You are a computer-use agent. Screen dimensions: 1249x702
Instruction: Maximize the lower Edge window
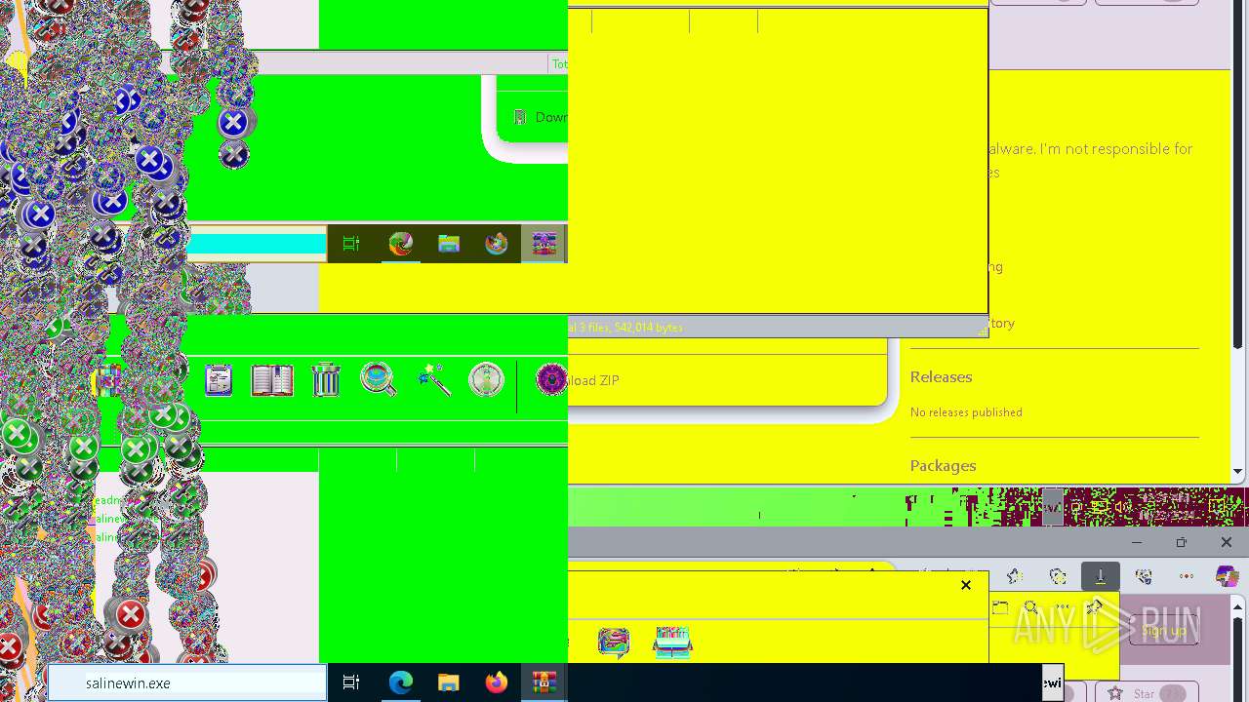[x=1181, y=542]
